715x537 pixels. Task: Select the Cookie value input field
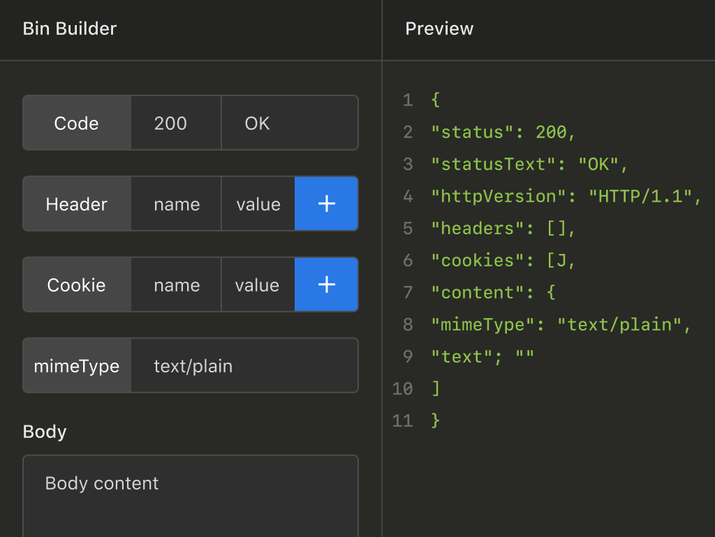pos(258,285)
